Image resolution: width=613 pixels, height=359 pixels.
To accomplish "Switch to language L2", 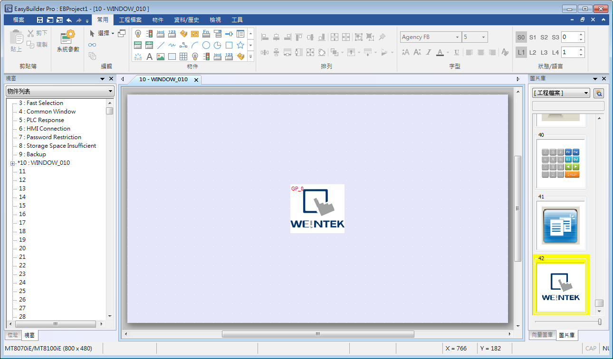I will tap(533, 52).
